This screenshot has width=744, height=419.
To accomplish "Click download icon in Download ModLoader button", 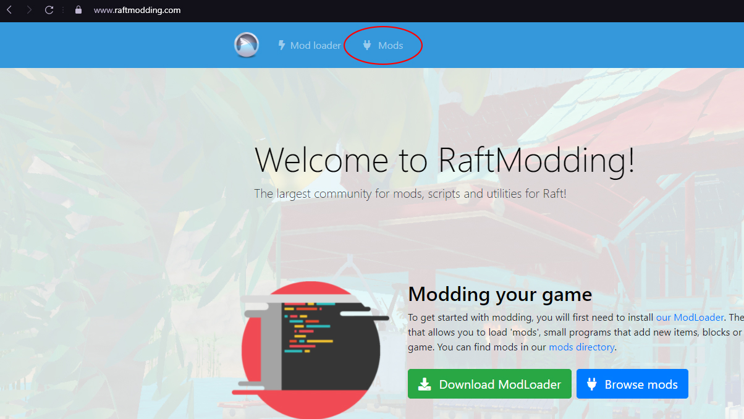I will pyautogui.click(x=425, y=384).
